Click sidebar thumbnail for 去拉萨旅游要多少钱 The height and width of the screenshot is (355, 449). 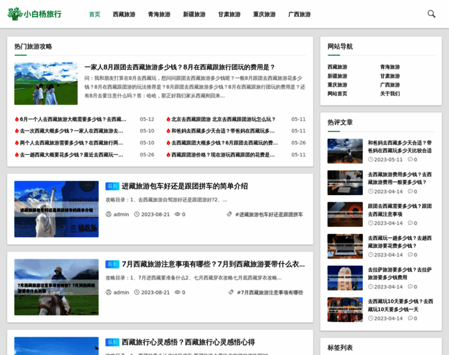coord(345,278)
